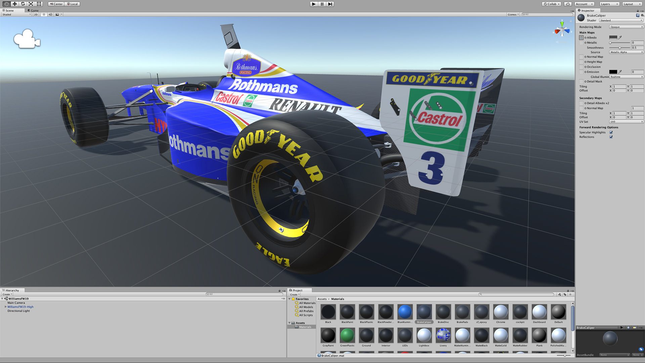This screenshot has height=363, width=645.
Task: Select the Move tool
Action: tap(14, 4)
